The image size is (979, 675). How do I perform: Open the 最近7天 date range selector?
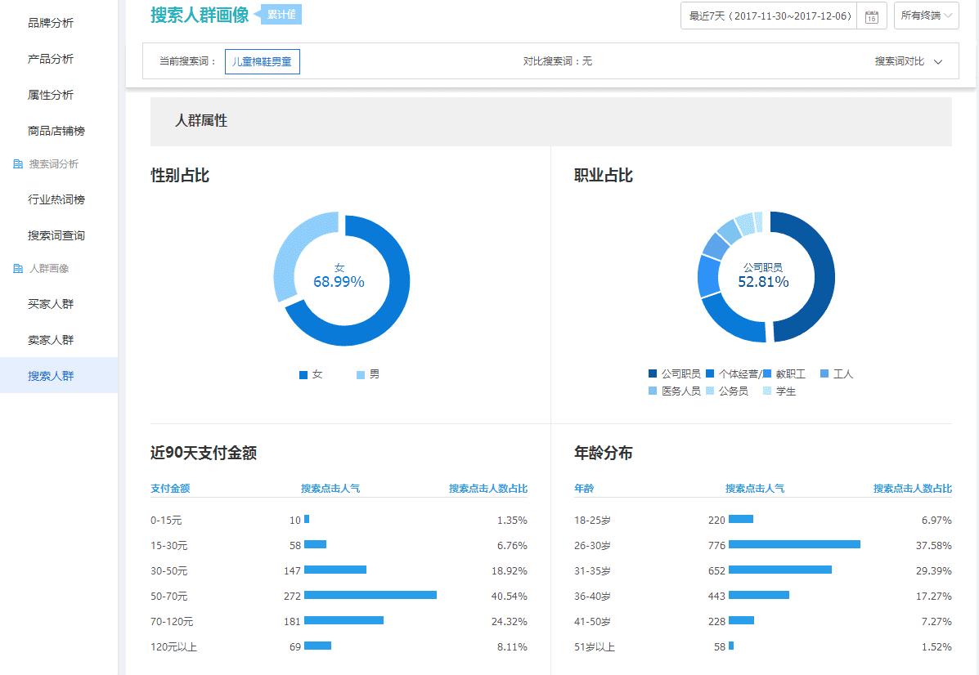pyautogui.click(x=769, y=16)
